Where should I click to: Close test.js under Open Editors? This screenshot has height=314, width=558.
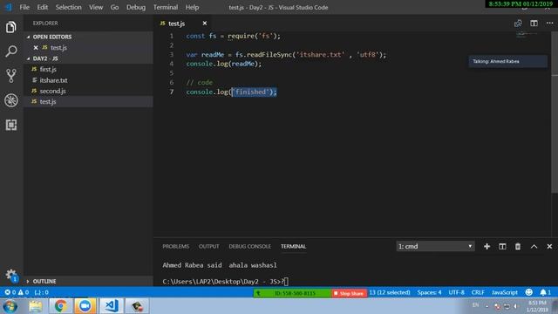(x=36, y=47)
